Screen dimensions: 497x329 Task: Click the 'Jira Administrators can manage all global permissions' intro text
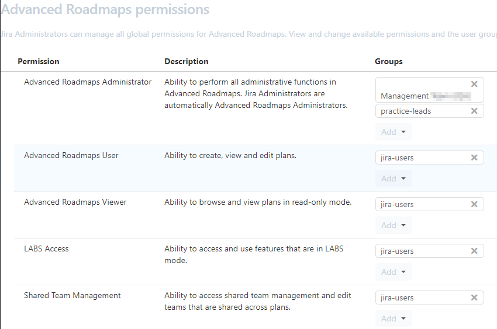(x=248, y=34)
